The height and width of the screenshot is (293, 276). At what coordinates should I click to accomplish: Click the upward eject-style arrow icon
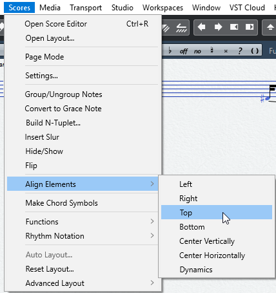pos(270,27)
